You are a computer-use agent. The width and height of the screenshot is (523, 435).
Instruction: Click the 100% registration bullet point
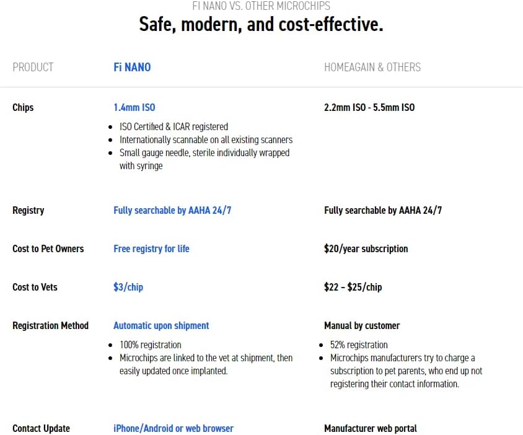tap(151, 345)
